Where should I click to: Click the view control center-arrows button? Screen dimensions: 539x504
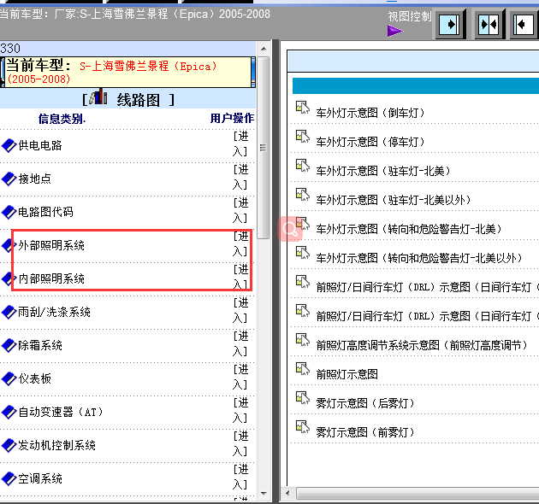coord(489,25)
